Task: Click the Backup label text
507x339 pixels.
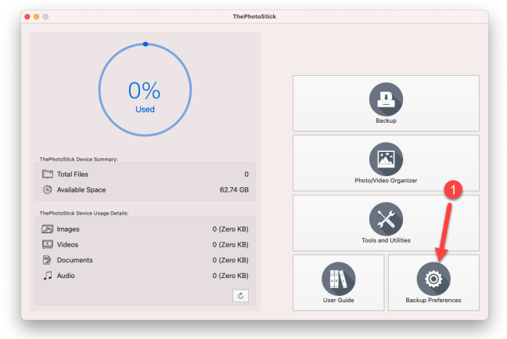Action: [386, 121]
